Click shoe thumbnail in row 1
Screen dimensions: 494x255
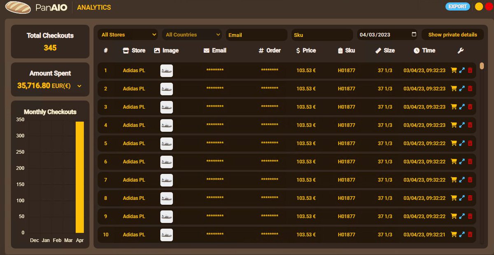[x=166, y=70]
